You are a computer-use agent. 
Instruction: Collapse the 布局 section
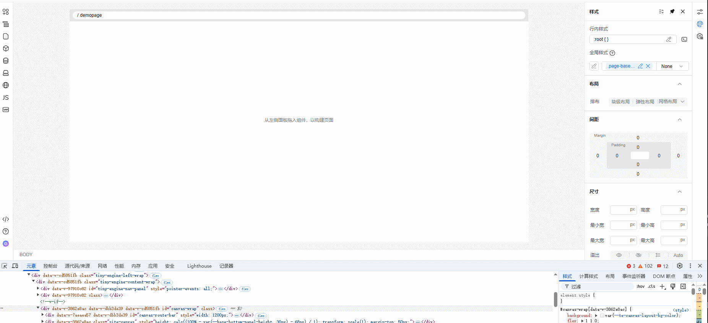coord(679,84)
